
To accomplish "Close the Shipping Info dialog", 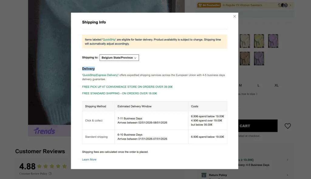I will coord(234,16).
